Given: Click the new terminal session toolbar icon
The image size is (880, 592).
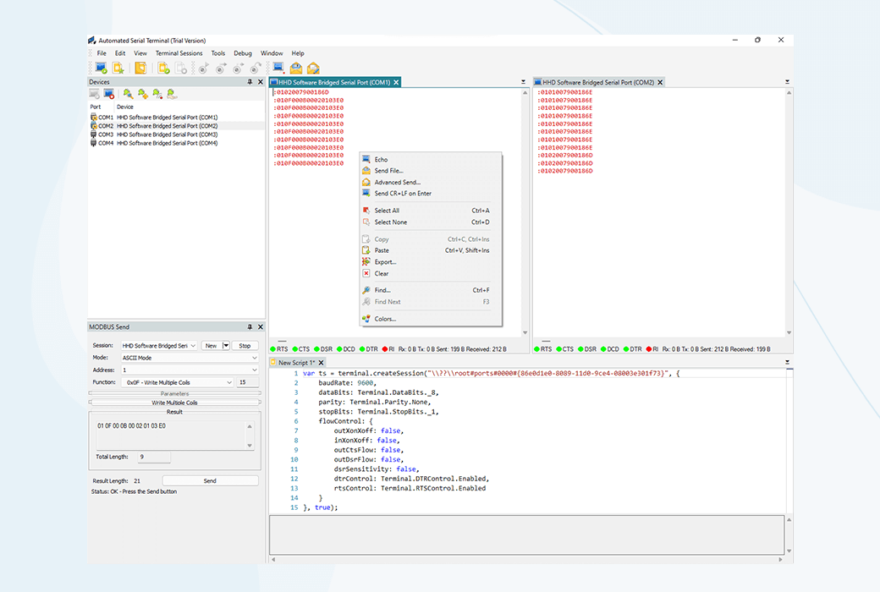Looking at the screenshot, I should point(101,69).
